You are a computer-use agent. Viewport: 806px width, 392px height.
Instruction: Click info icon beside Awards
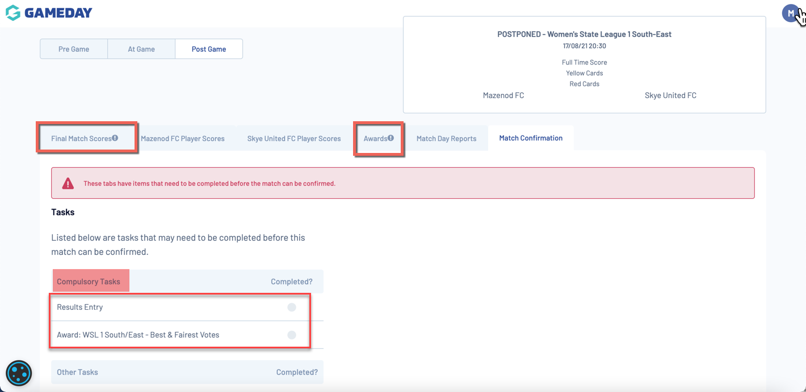click(391, 138)
